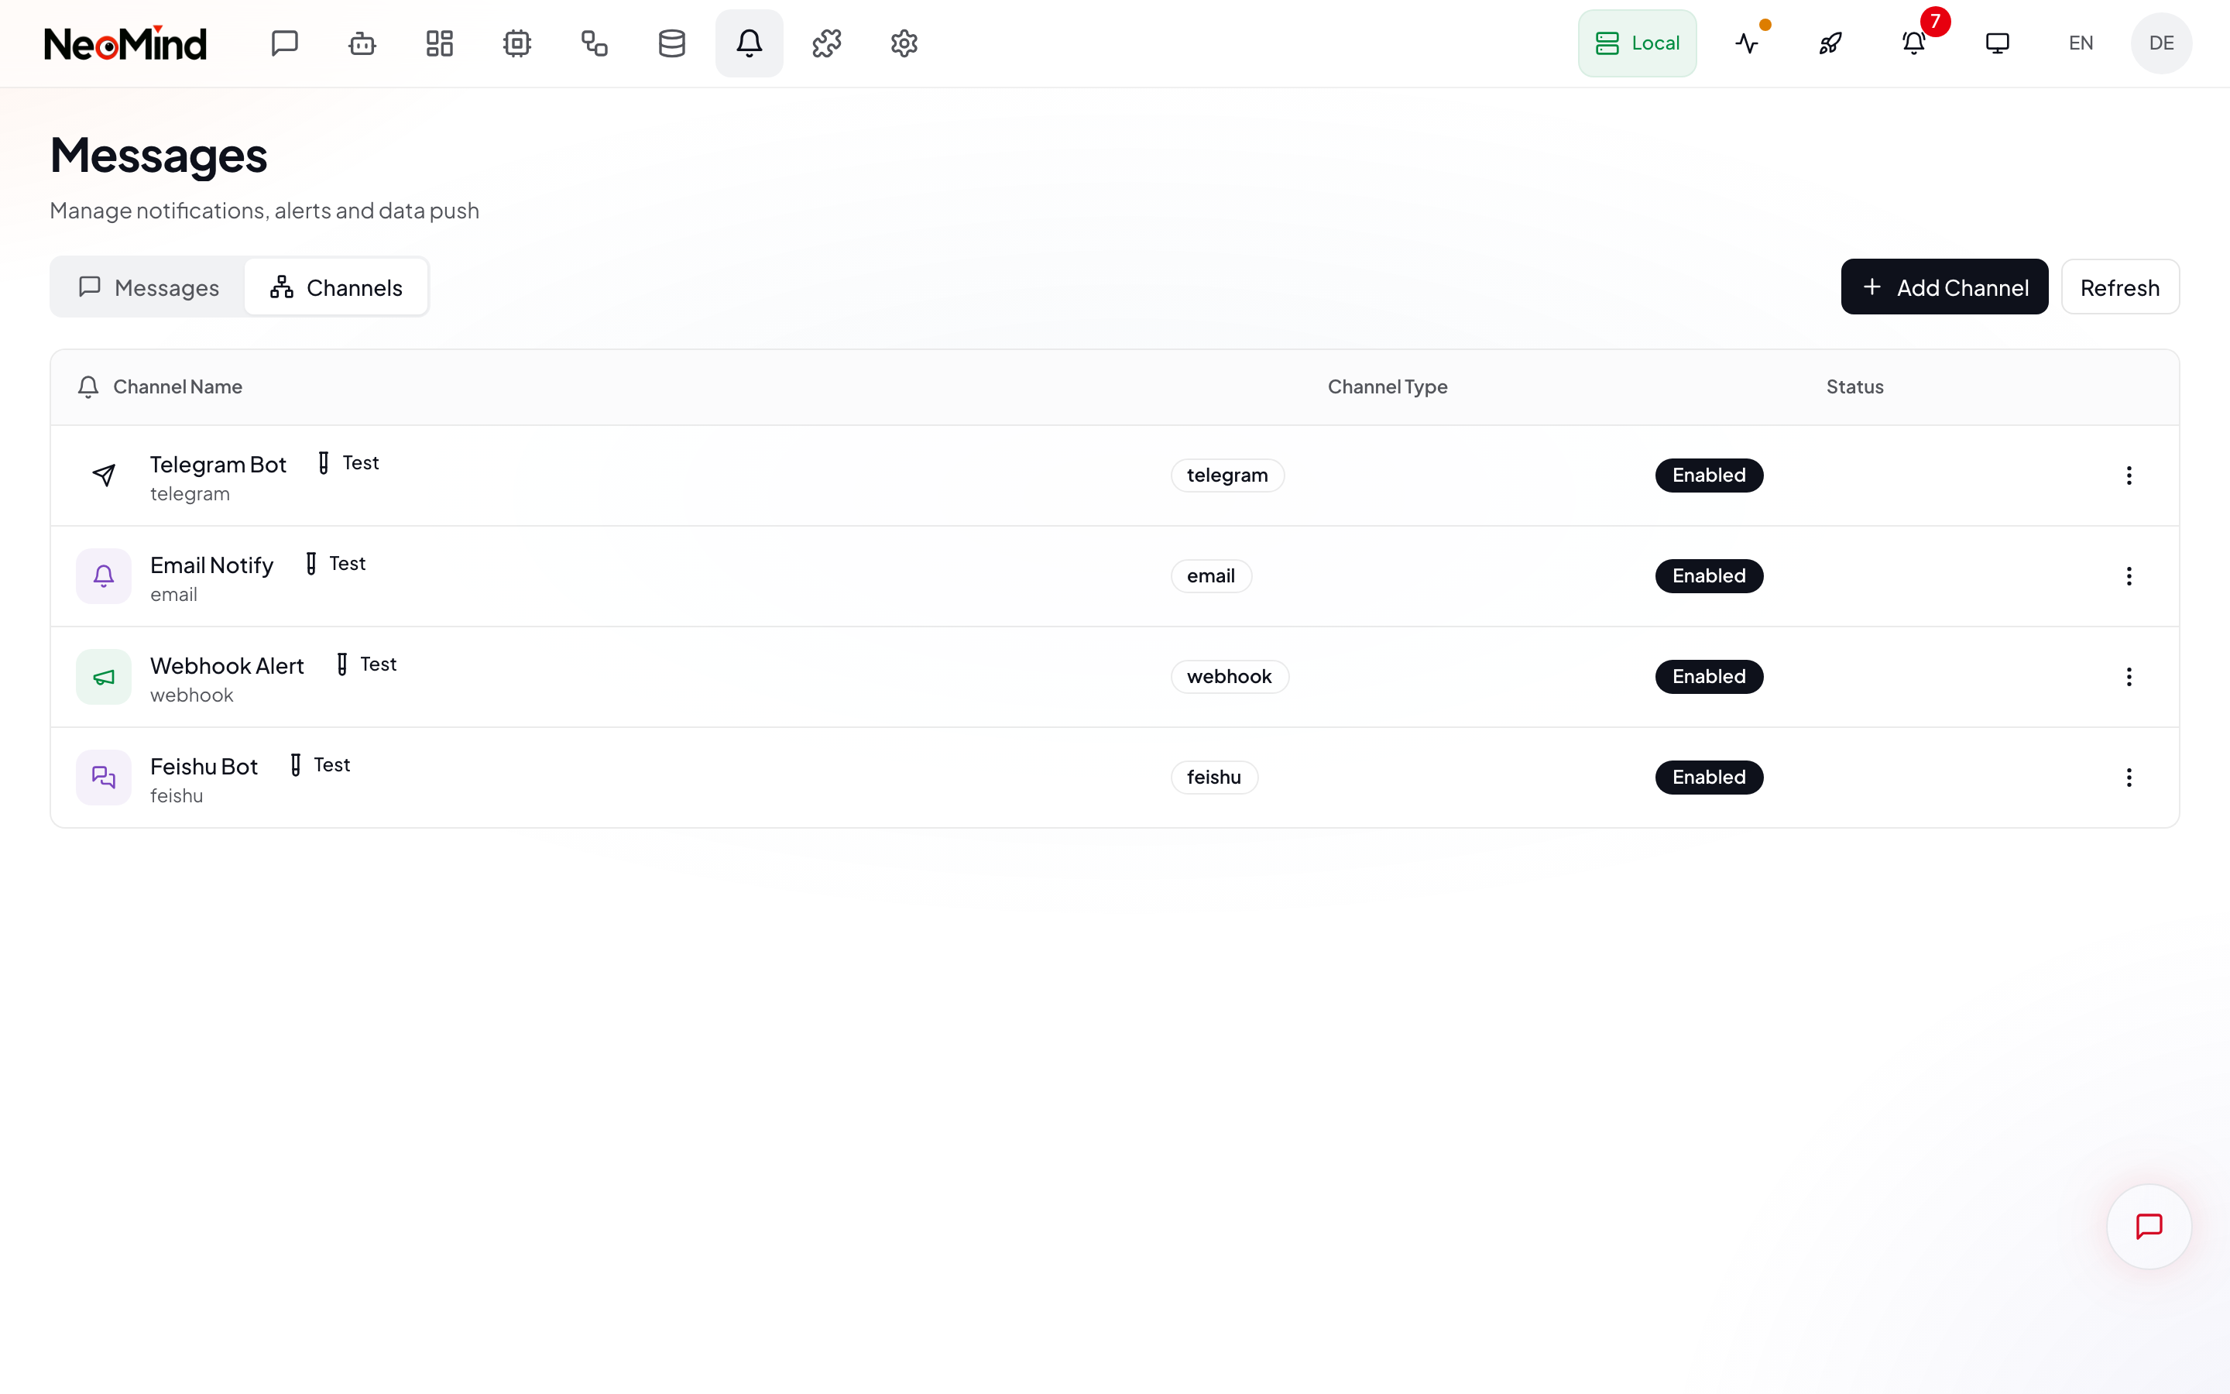
Task: Open the floating chat assistant button
Action: 2149,1226
